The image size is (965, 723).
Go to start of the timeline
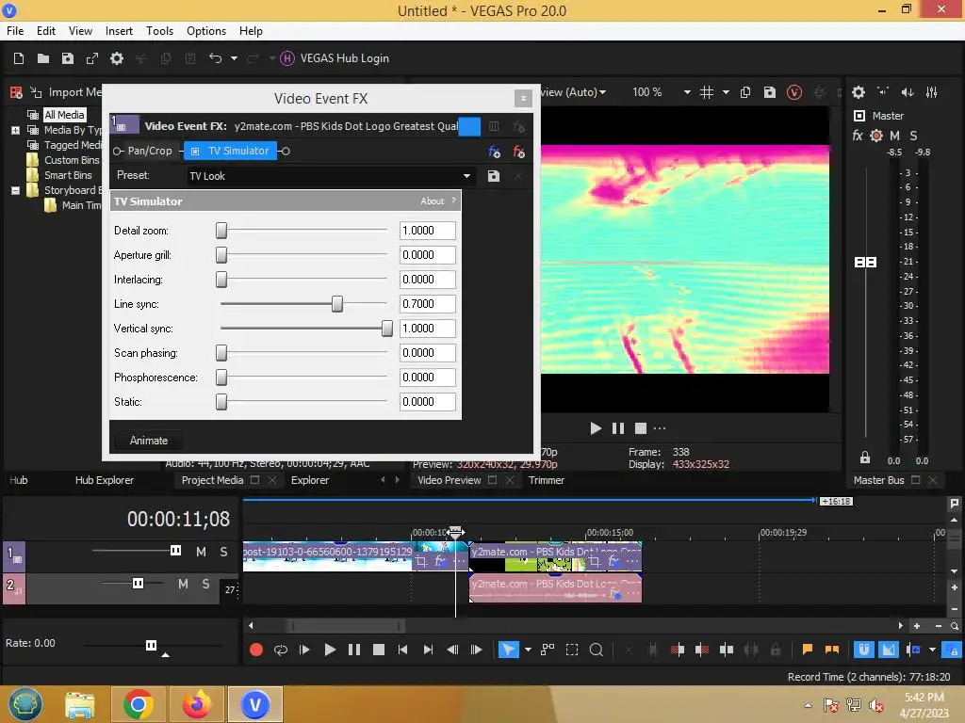(x=402, y=650)
